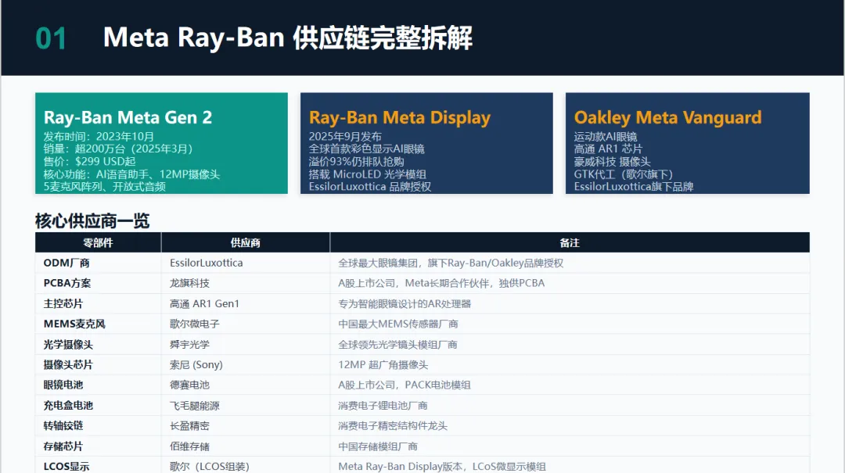Click note '全球领先光学镜头模组厂商'
The width and height of the screenshot is (845, 473).
click(x=397, y=345)
